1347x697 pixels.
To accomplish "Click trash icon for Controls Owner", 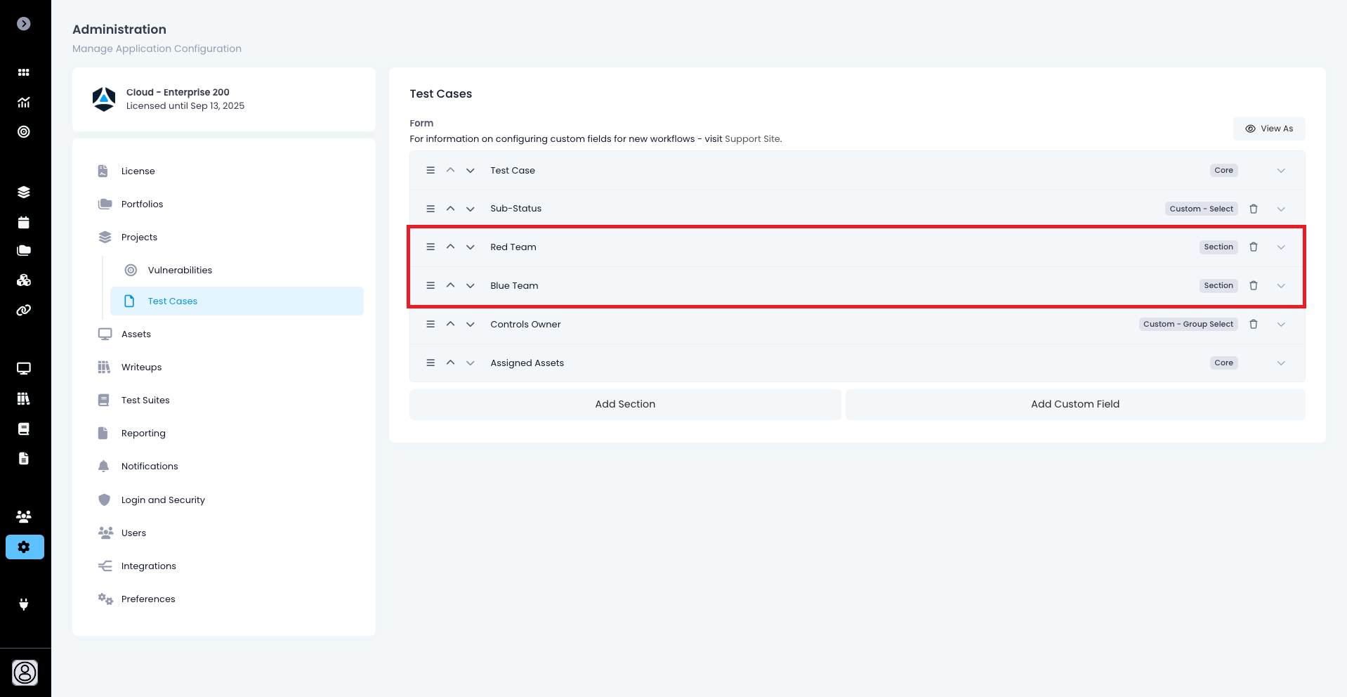I will click(x=1253, y=325).
